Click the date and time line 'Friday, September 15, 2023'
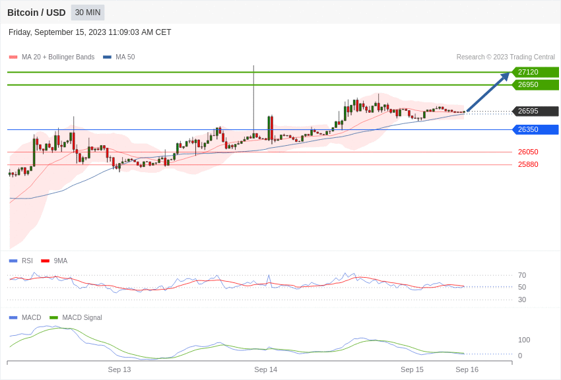 pyautogui.click(x=90, y=32)
